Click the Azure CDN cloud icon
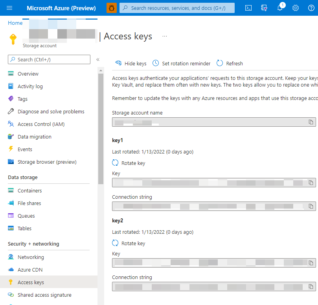The height and width of the screenshot is (305, 318). click(x=11, y=270)
